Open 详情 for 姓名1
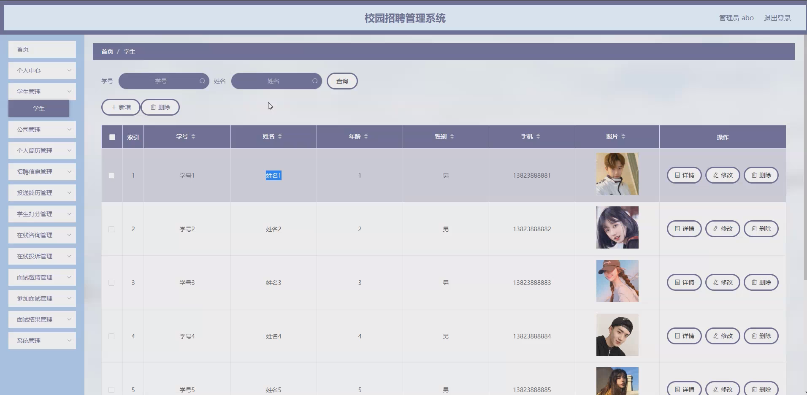Viewport: 807px width, 395px height. pos(684,175)
